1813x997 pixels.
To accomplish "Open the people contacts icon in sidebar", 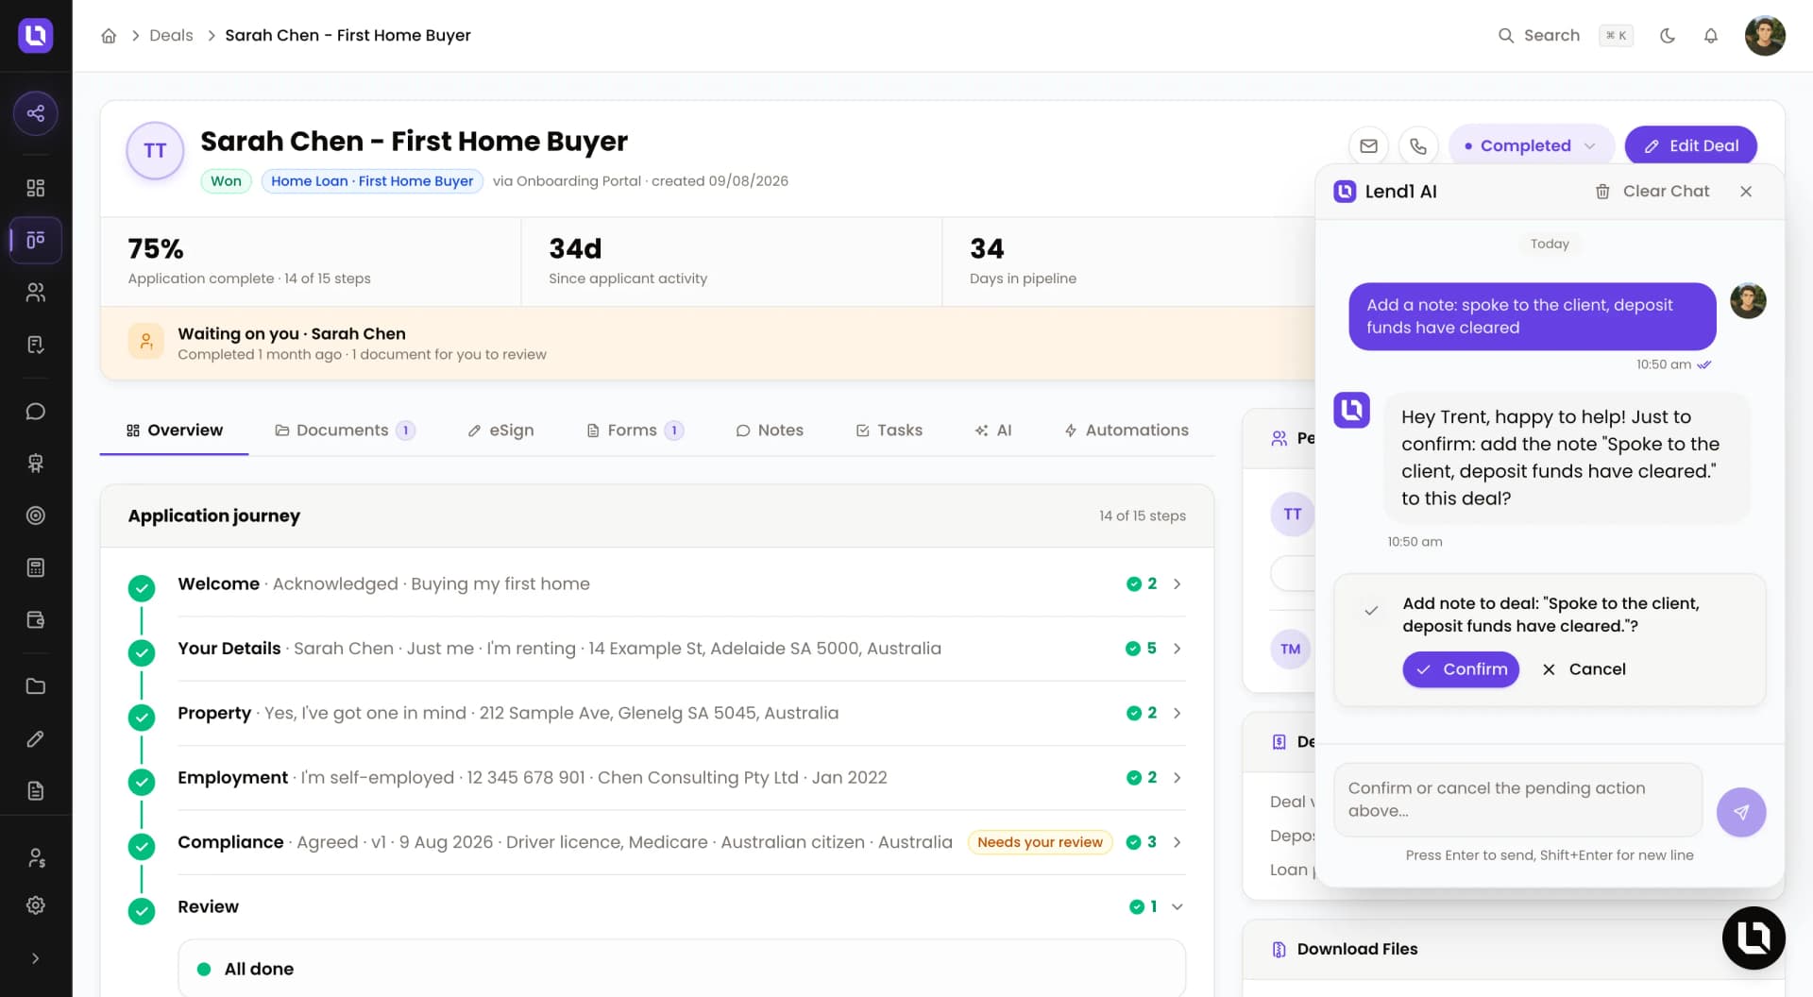I will (x=36, y=293).
